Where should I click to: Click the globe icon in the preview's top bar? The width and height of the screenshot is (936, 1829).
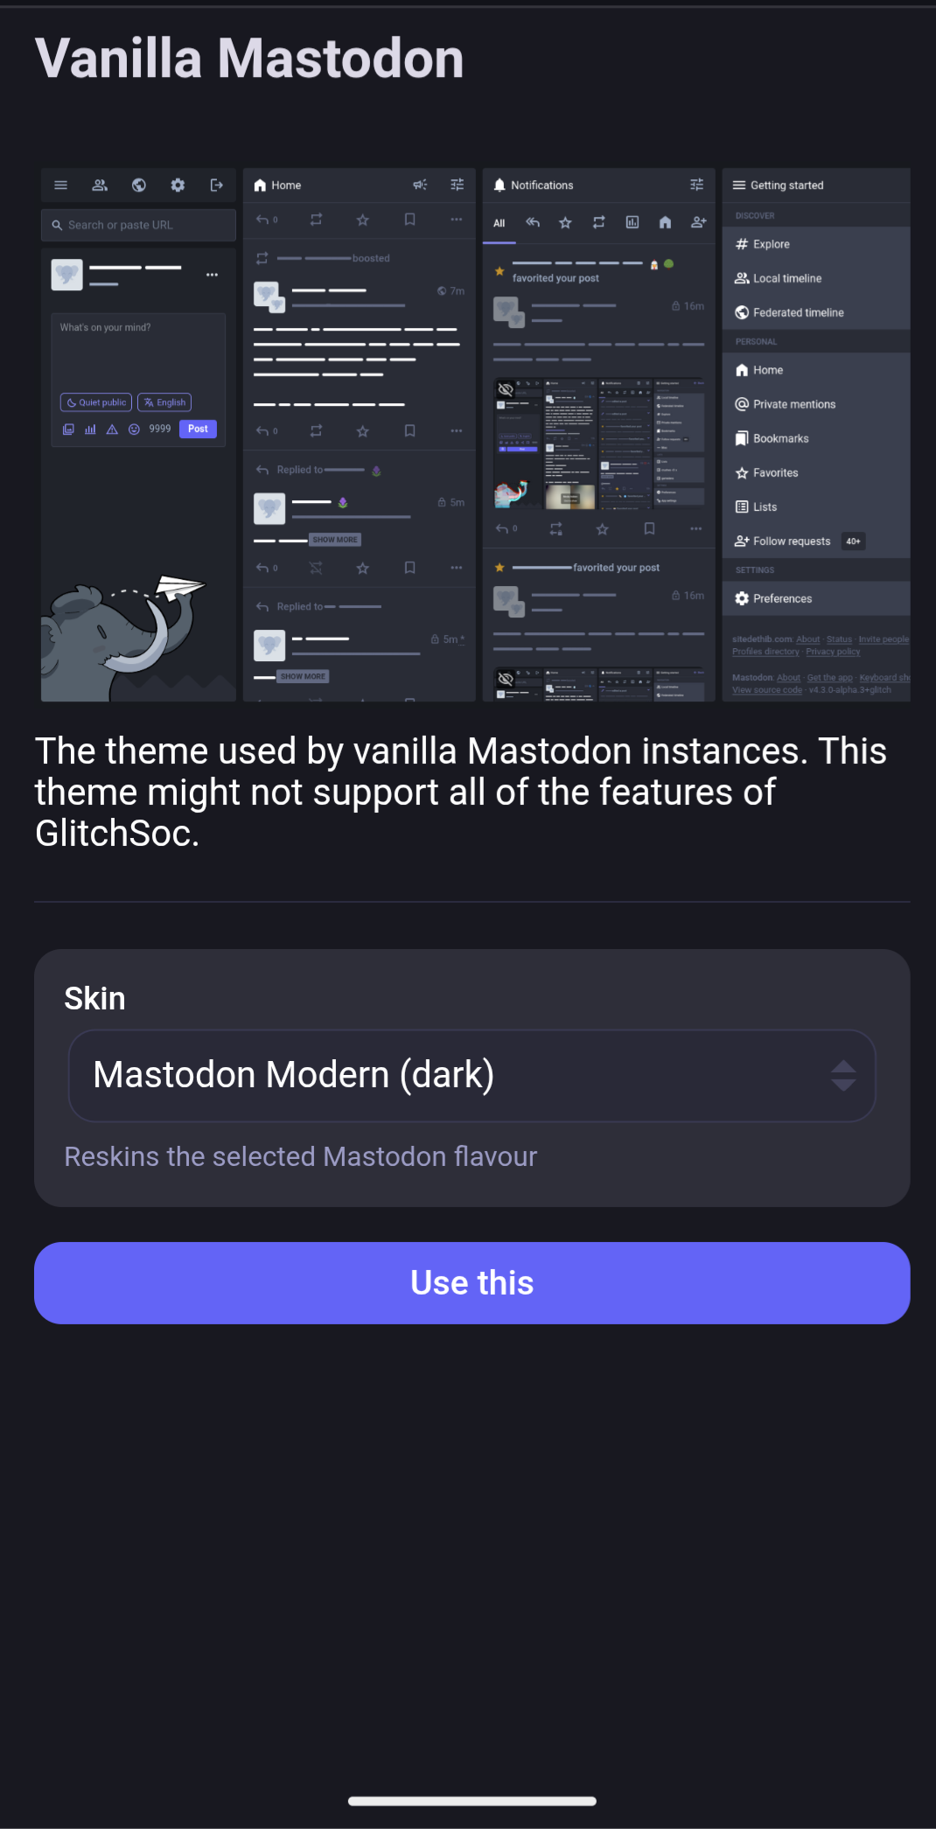[138, 185]
